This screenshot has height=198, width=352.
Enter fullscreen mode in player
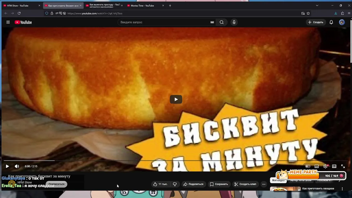[343, 166]
